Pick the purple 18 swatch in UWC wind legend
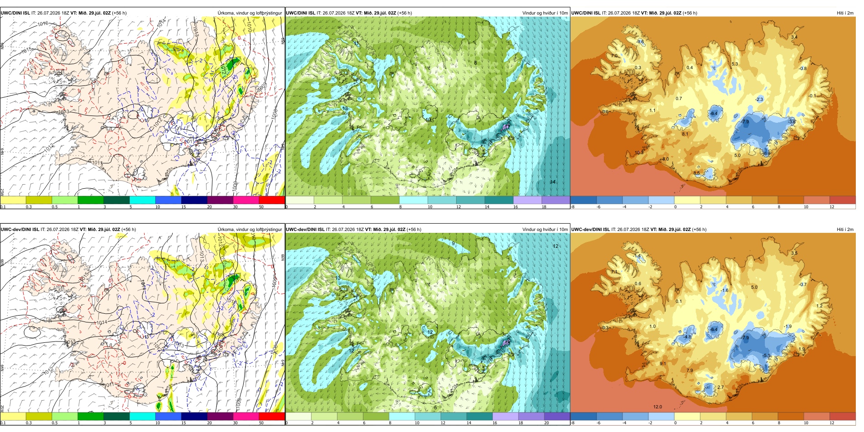The width and height of the screenshot is (864, 432). tap(556, 200)
